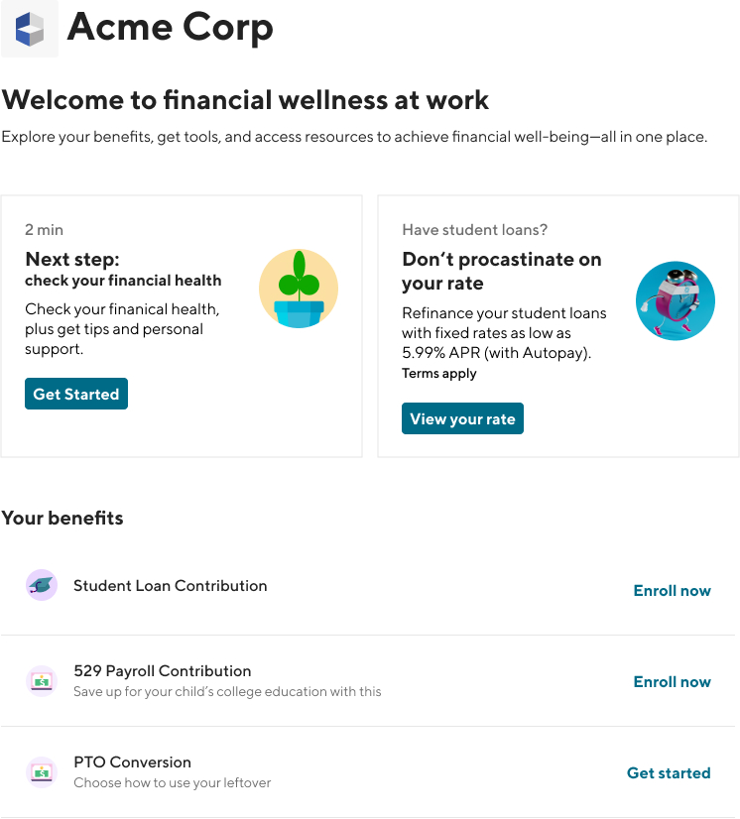Viewport: 740px width, 819px height.
Task: Click the Your benefits section heading
Action: coord(62,518)
